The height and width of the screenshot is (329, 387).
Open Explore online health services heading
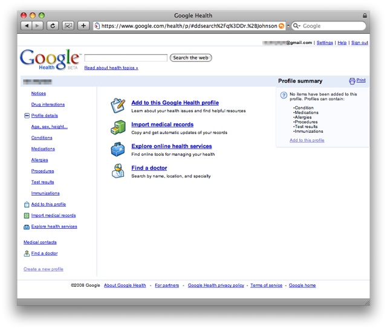(x=172, y=146)
